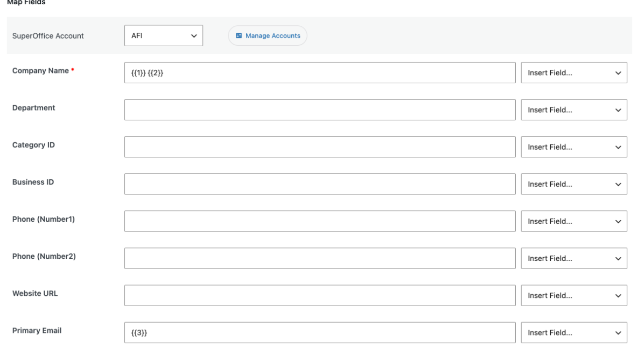This screenshot has height=349, width=638.
Task: Click the Manage Accounts button
Action: click(268, 36)
